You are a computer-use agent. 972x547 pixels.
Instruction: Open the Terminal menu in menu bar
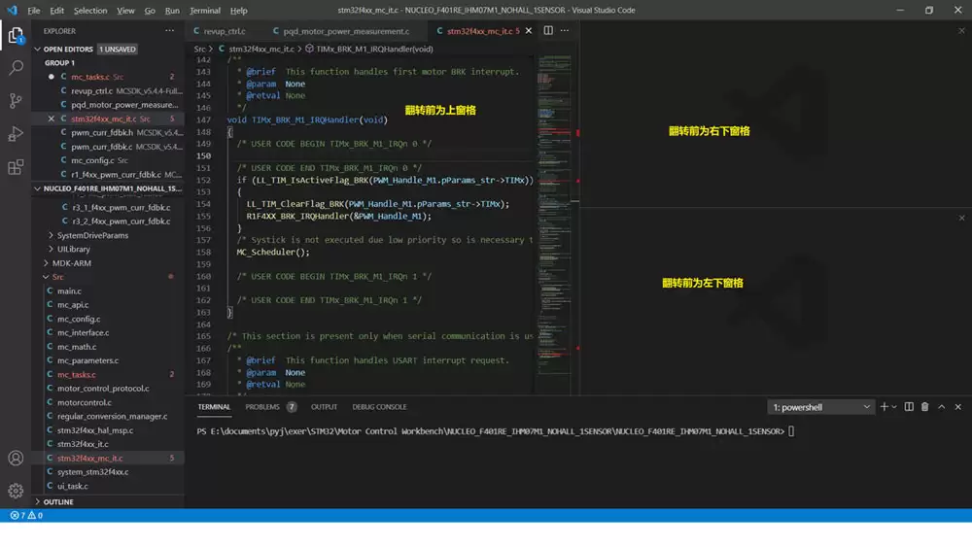pos(205,11)
